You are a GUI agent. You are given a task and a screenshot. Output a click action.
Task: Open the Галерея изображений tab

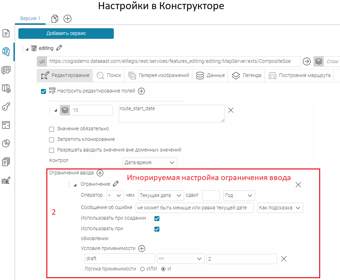(x=158, y=75)
